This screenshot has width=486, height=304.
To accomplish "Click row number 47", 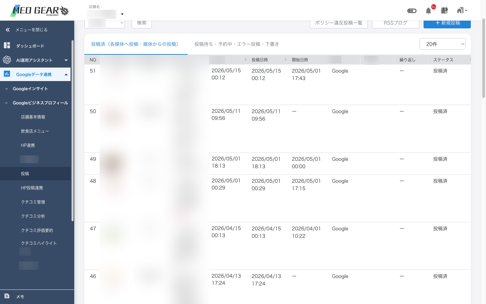I will click(x=93, y=229).
